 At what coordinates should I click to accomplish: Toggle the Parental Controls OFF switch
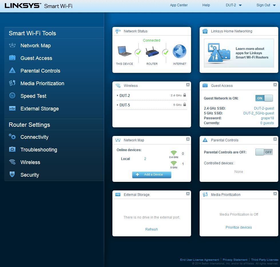[264, 152]
